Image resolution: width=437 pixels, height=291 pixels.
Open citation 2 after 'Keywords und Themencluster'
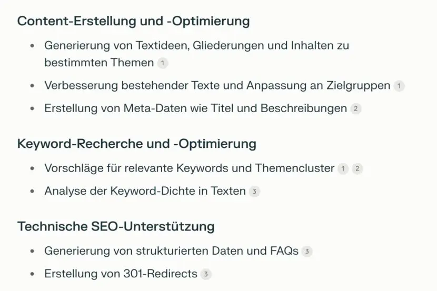357,169
